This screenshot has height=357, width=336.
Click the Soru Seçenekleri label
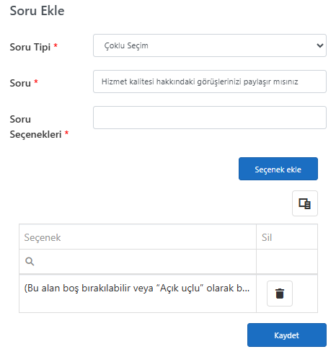tap(35, 127)
